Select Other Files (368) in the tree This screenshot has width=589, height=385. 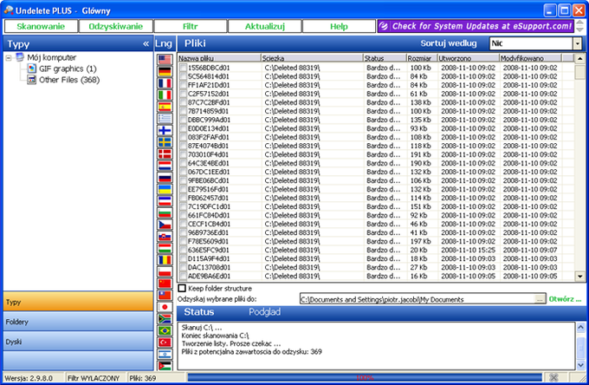click(69, 80)
